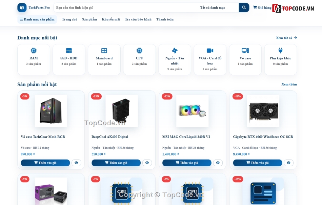The image size is (322, 205).
Task: Add DeepCool AK400 Digital to cart
Action: tap(116, 163)
